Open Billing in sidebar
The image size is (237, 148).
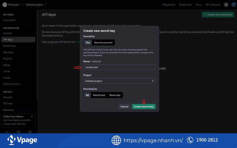pyautogui.click(x=7, y=65)
